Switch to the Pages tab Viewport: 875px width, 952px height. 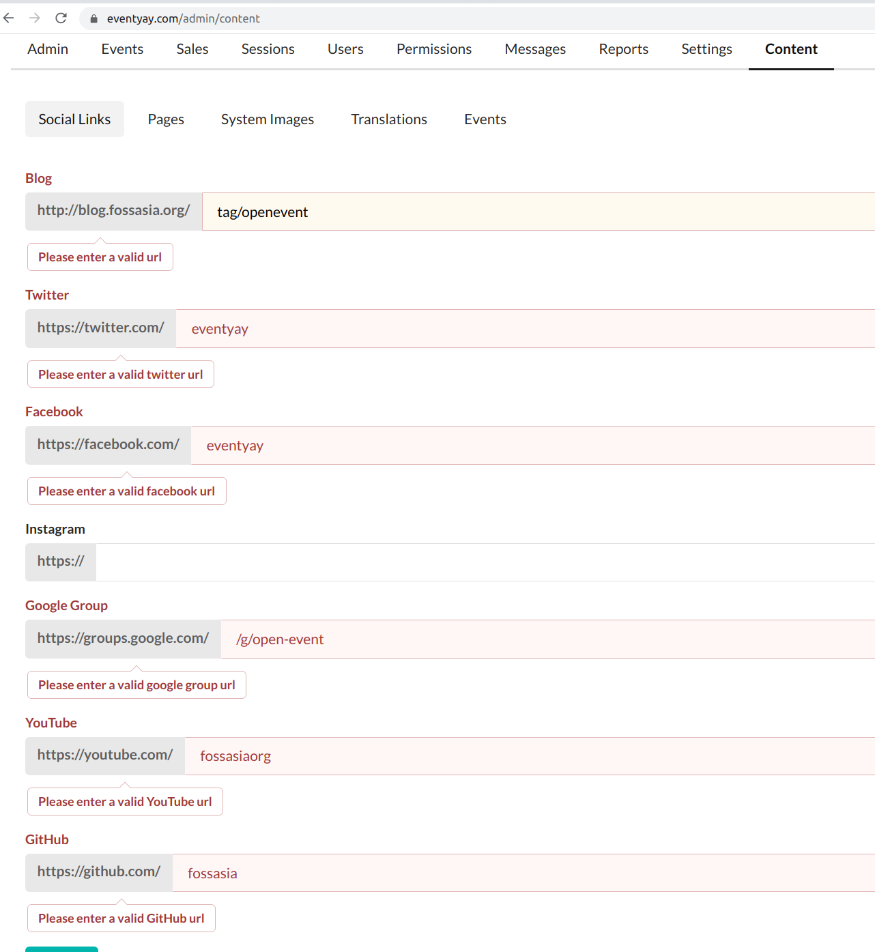[165, 119]
